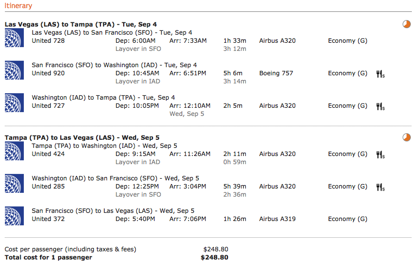Select the Tampa to Las Vegas trip header
This screenshot has height=266, width=420.
pos(81,138)
